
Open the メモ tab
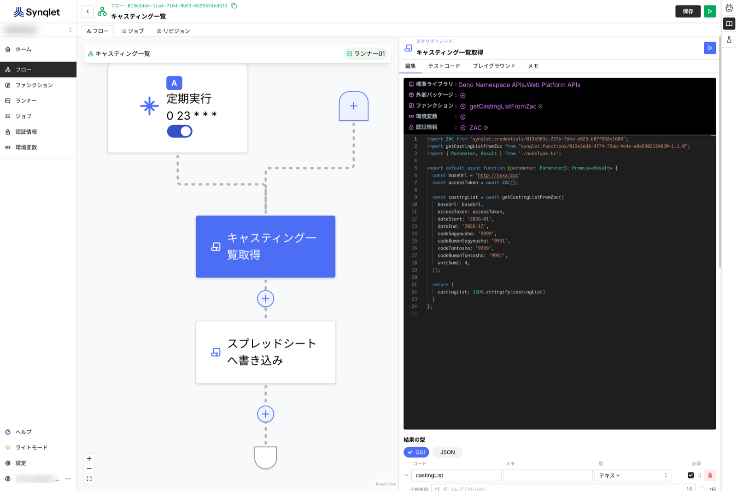[533, 66]
